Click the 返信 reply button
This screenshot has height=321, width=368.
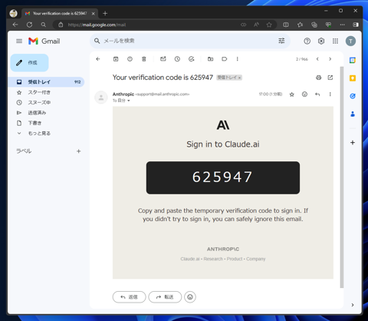pos(129,297)
